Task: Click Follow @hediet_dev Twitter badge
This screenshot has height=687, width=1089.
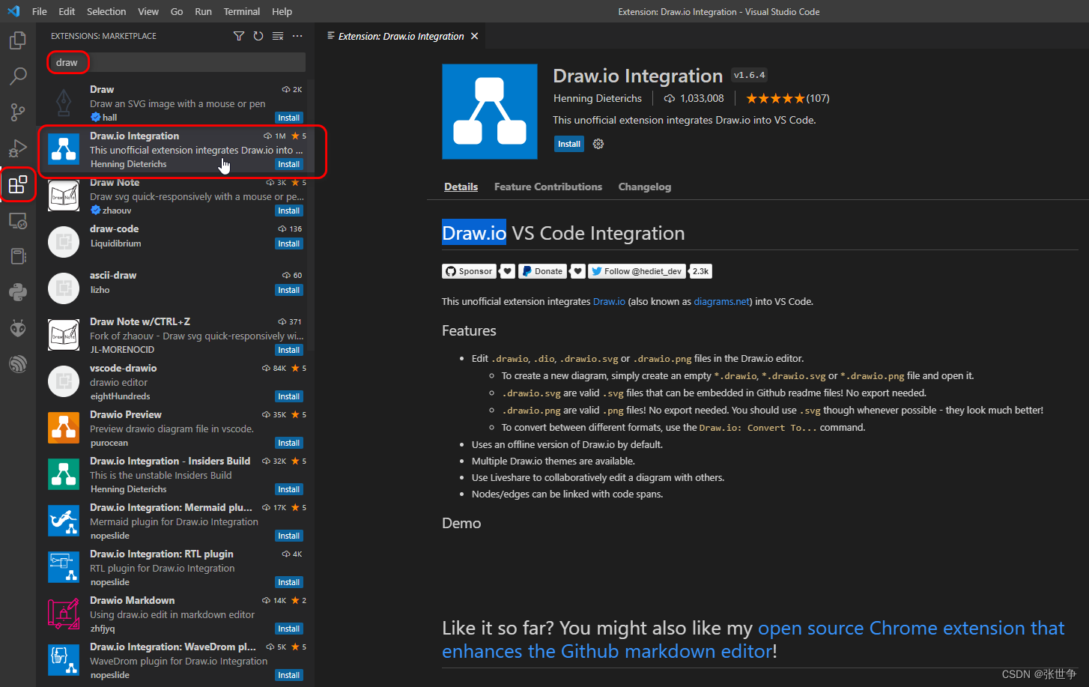Action: (x=637, y=271)
